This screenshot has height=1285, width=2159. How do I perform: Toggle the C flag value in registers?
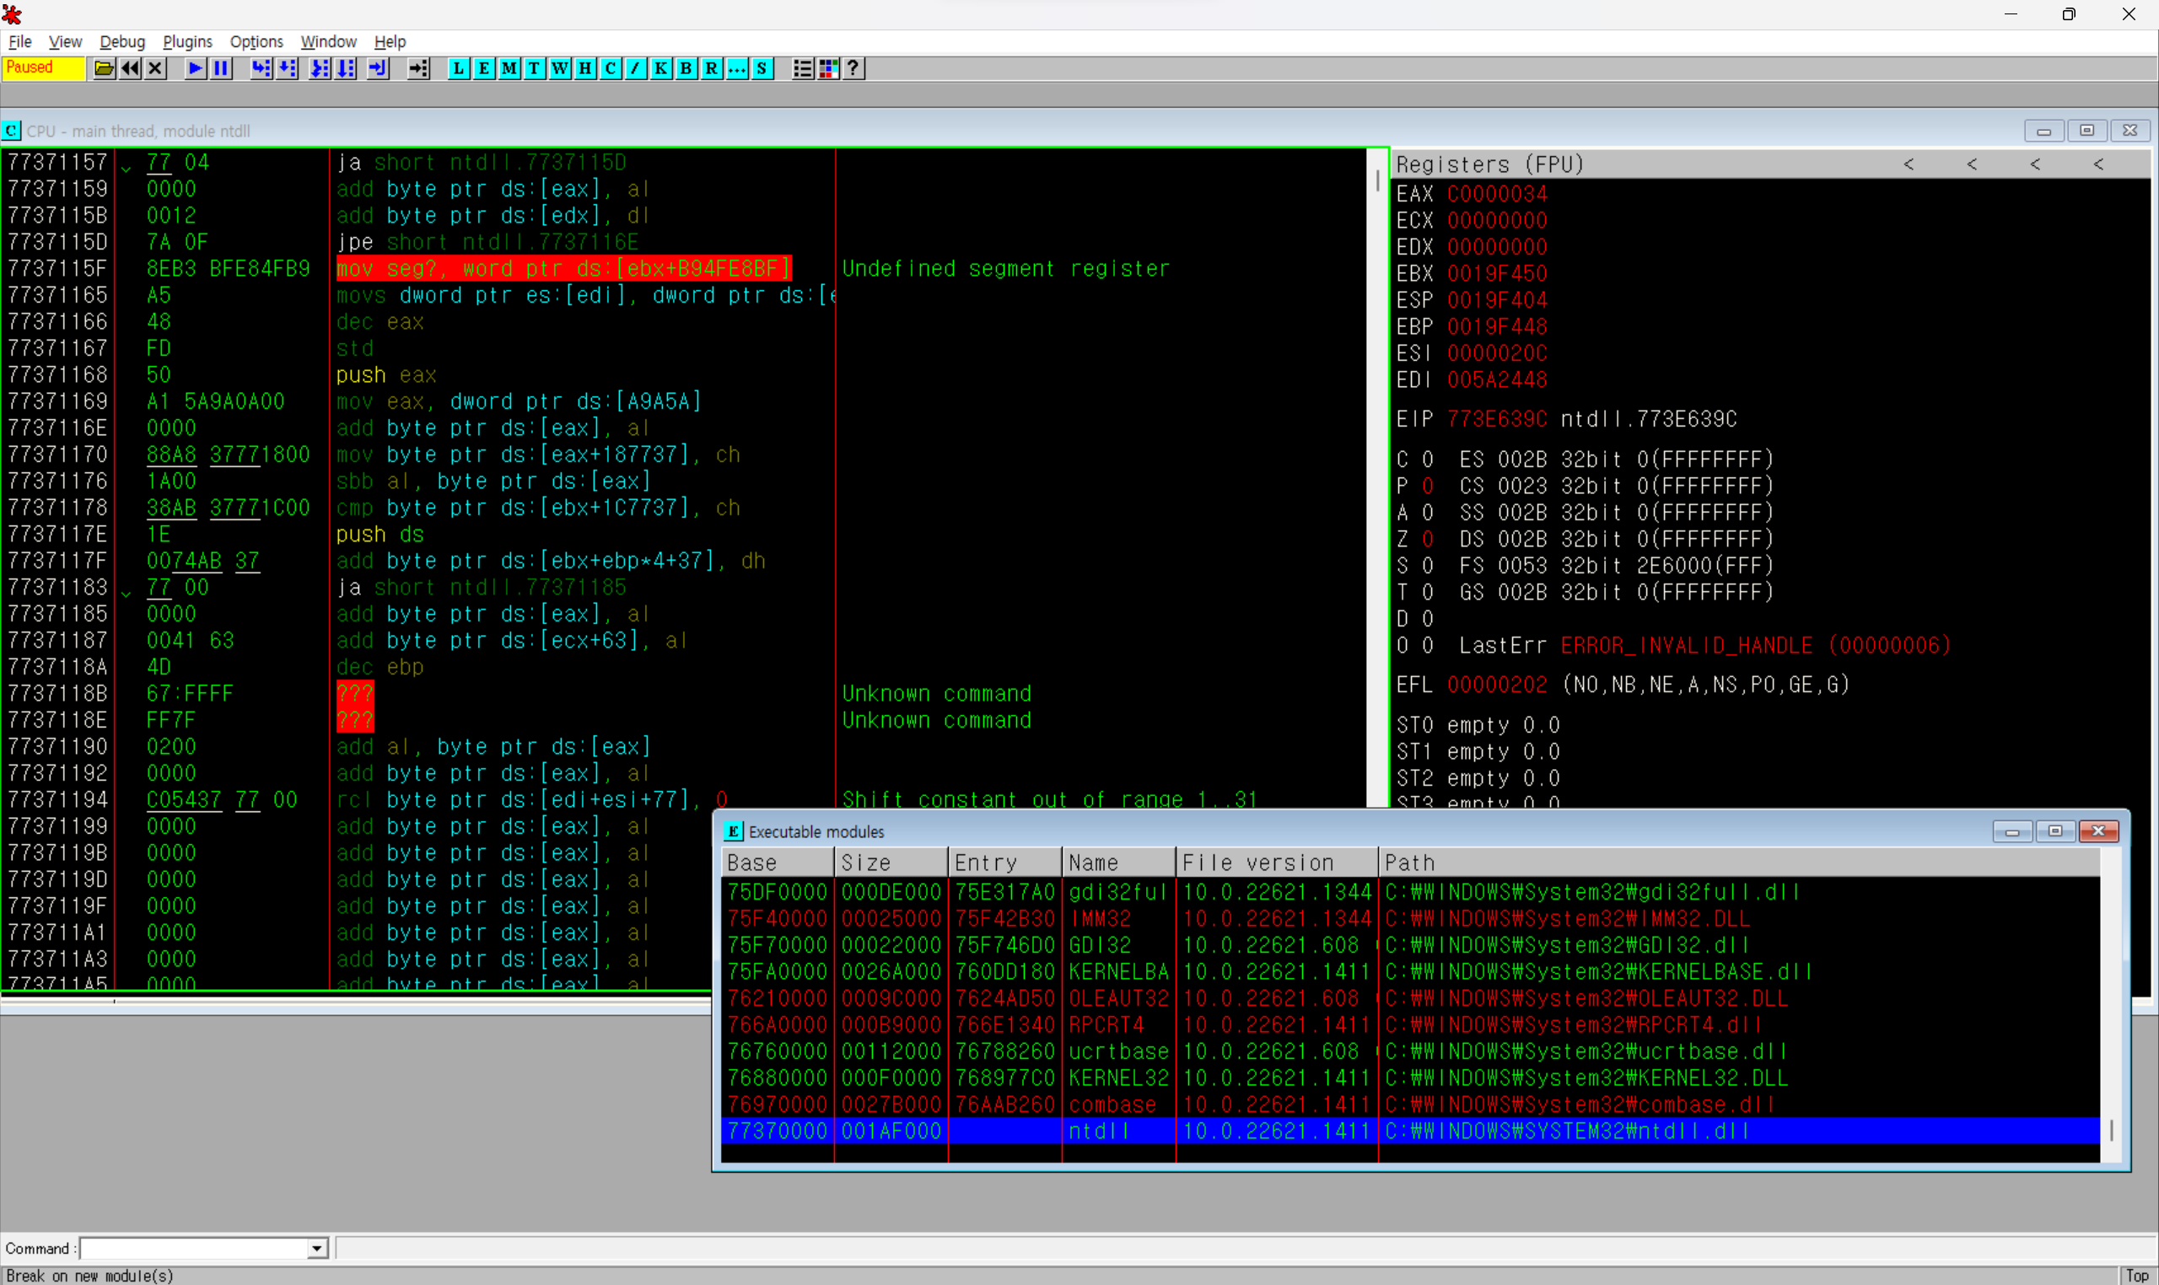click(x=1427, y=459)
